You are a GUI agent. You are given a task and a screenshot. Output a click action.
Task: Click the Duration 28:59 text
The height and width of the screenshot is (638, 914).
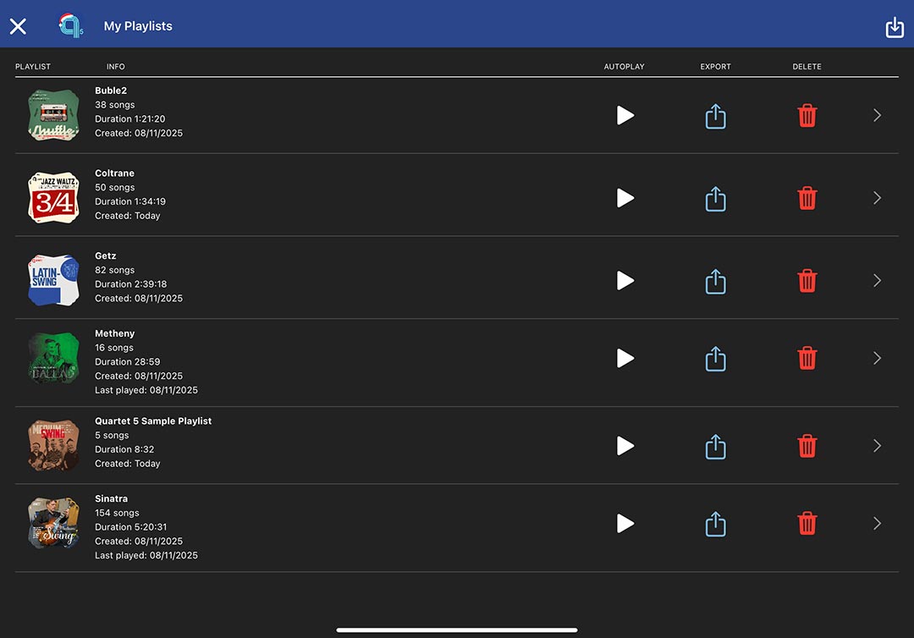[128, 362]
